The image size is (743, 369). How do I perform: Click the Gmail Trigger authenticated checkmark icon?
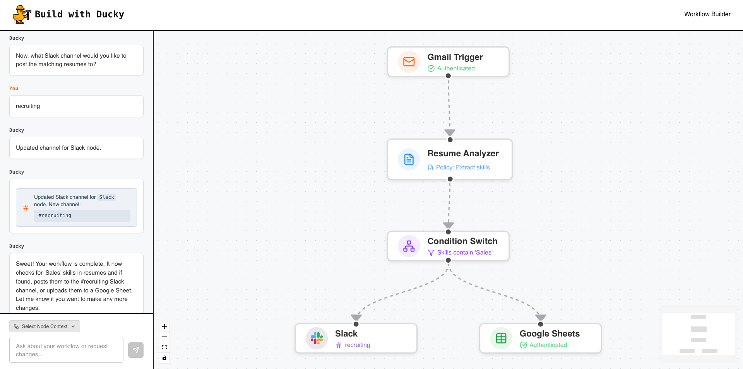pos(431,68)
